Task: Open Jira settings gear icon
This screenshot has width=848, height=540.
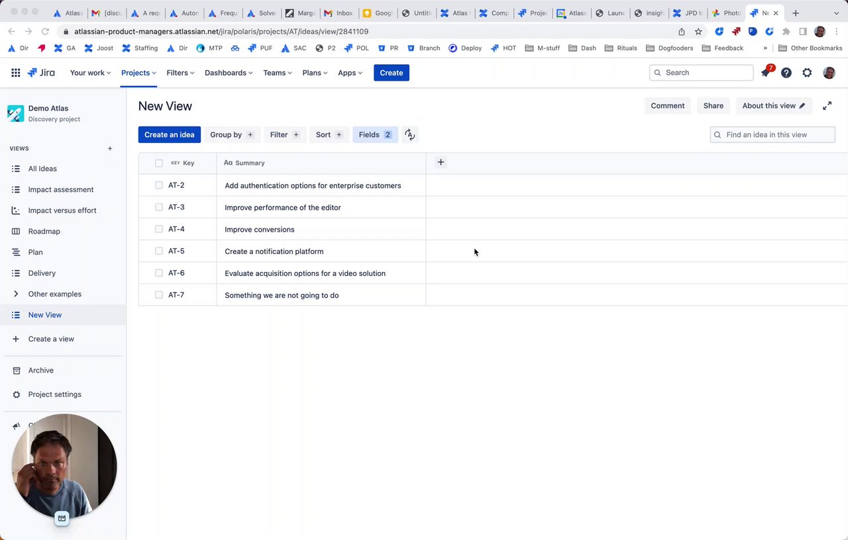Action: 807,73
